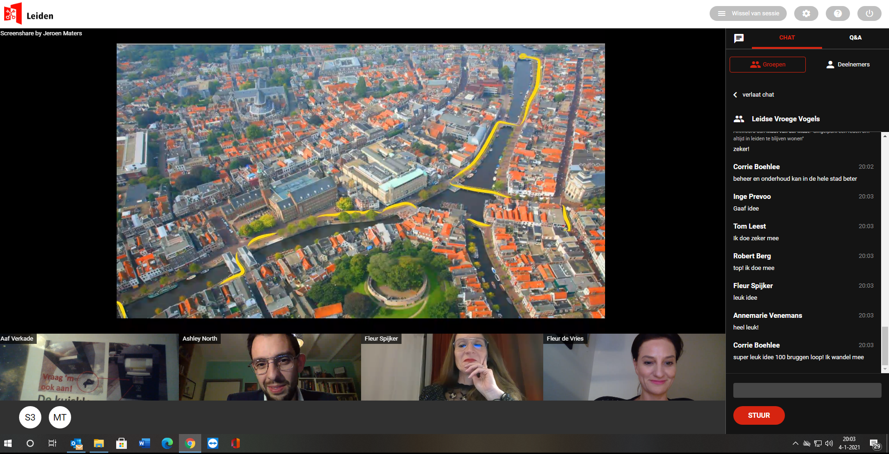Screen dimensions: 889x454
Task: Switch to the Q&A tab
Action: [855, 38]
